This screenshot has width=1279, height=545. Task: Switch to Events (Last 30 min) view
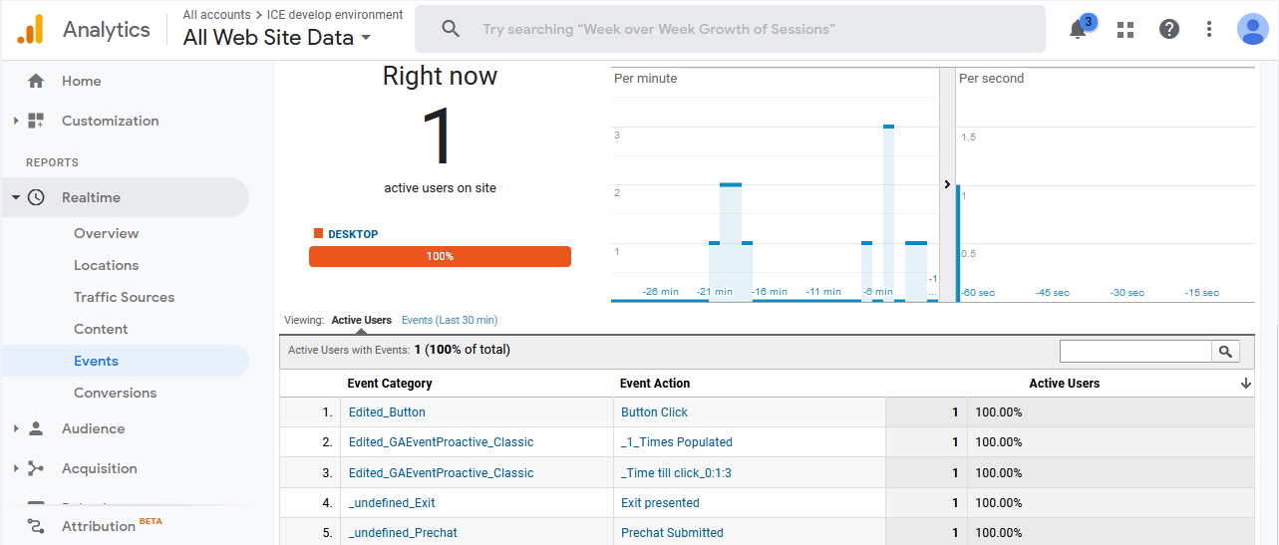[449, 320]
